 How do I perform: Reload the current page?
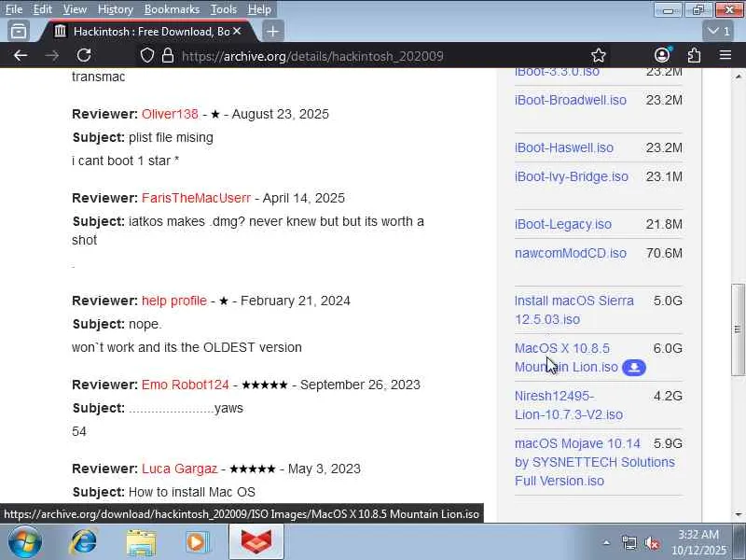(x=84, y=56)
